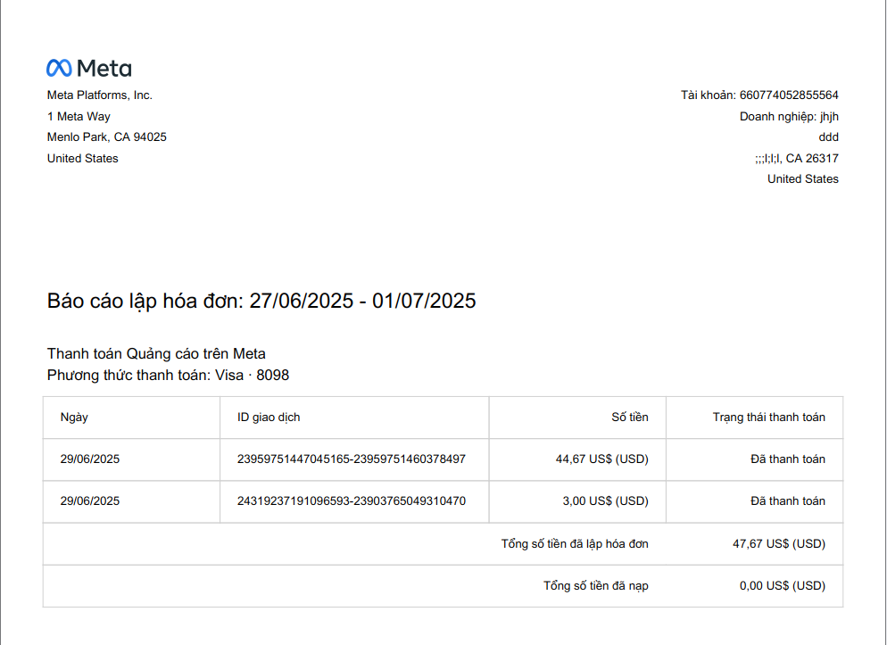Click the ID giao dịch column header

coord(269,418)
